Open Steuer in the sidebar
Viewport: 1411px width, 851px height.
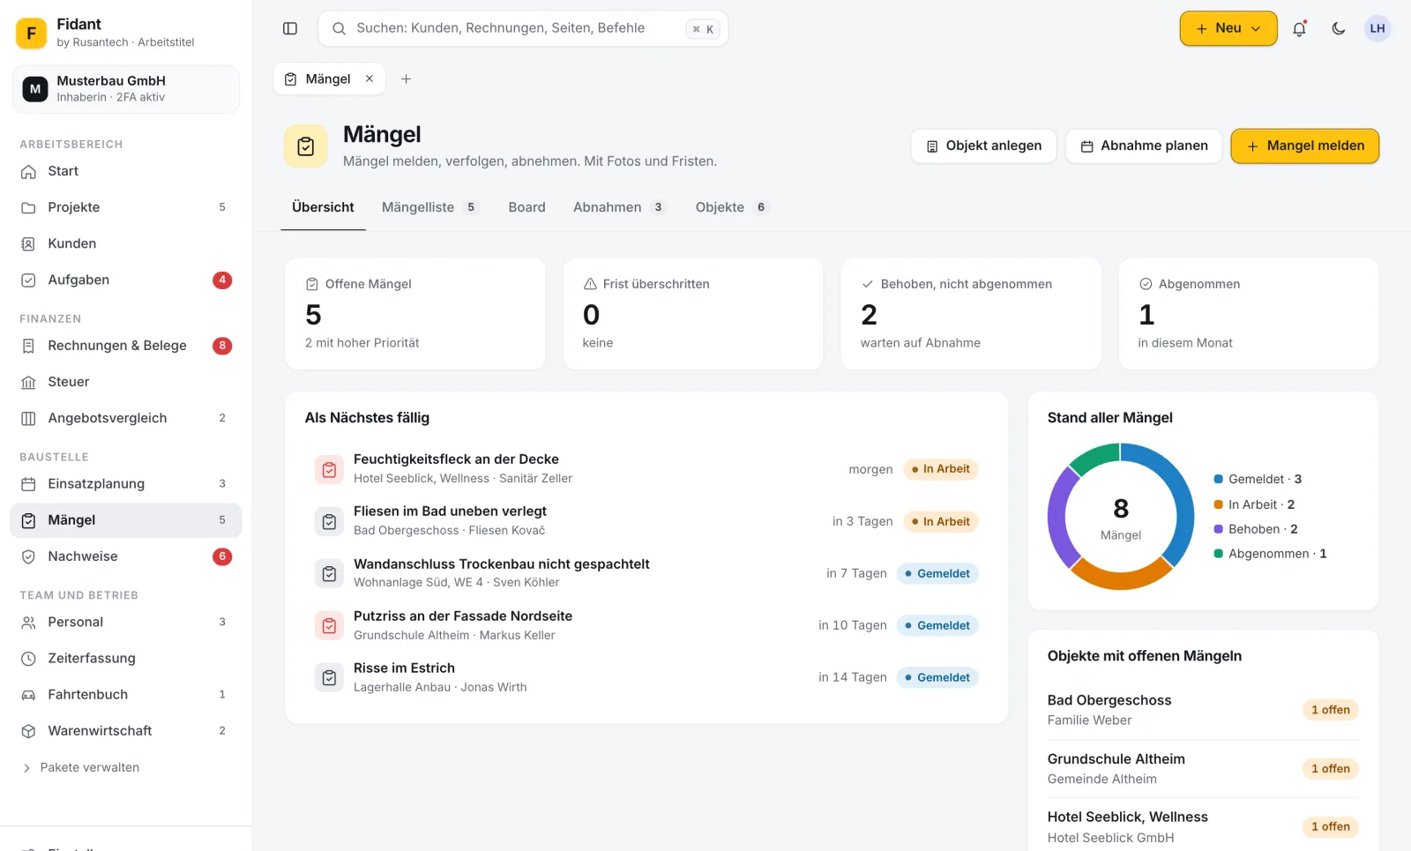click(125, 382)
